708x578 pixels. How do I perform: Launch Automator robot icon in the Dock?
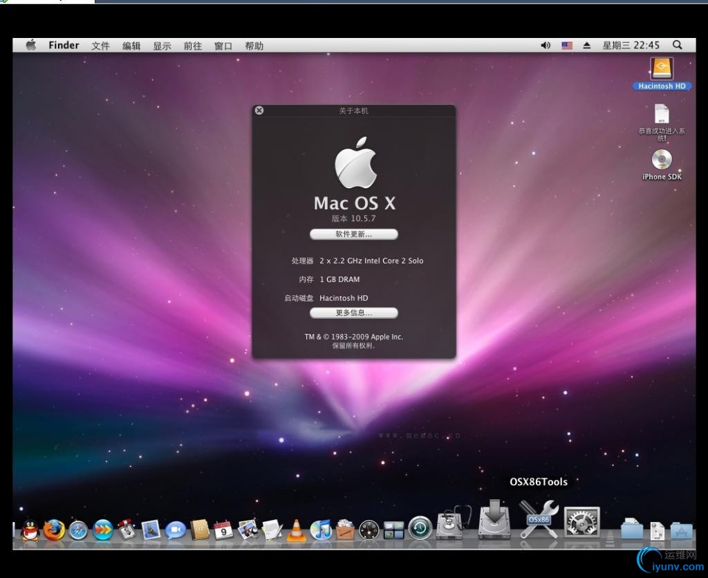(x=127, y=530)
